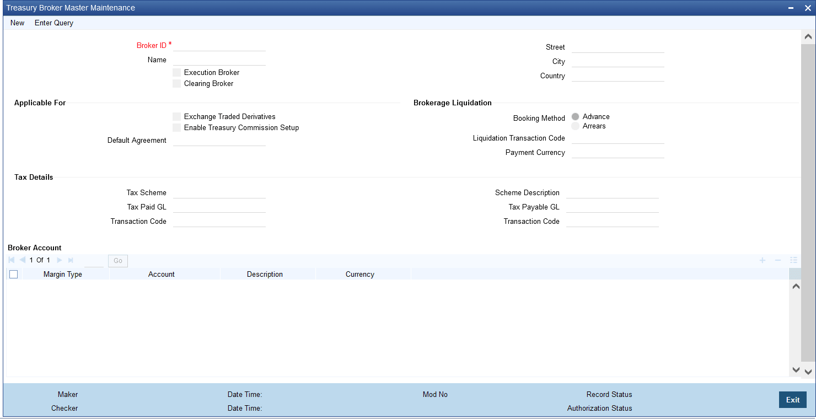This screenshot has width=816, height=419.
Task: Click the Maker label in footer
Action: click(x=68, y=395)
